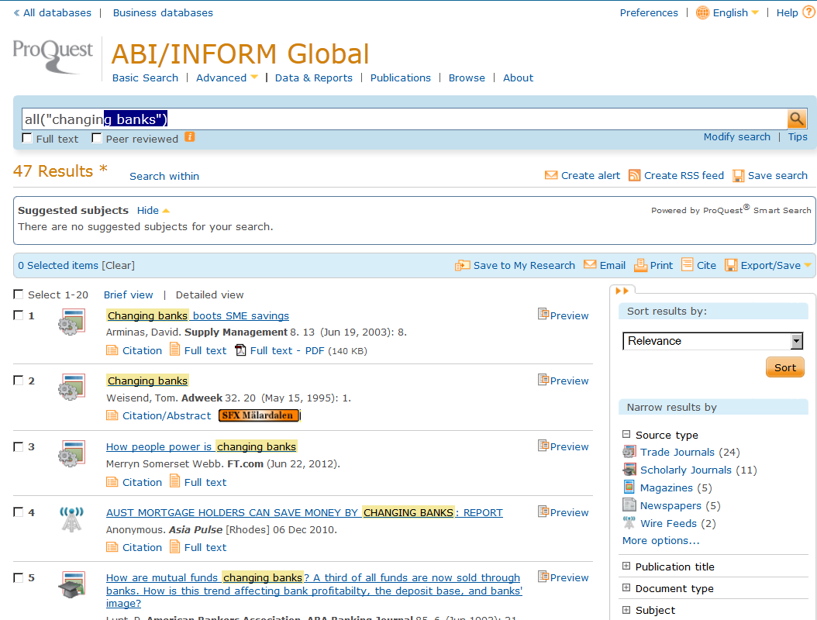817x620 pixels.
Task: Expand the Subject filter
Action: pyautogui.click(x=626, y=610)
